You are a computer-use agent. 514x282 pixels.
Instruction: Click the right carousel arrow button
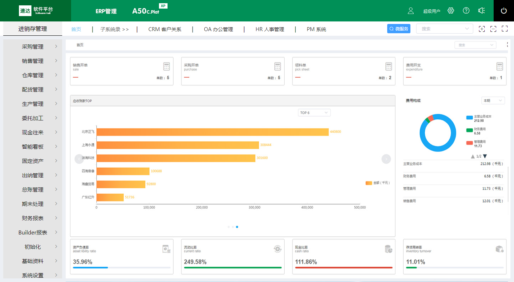[386, 159]
